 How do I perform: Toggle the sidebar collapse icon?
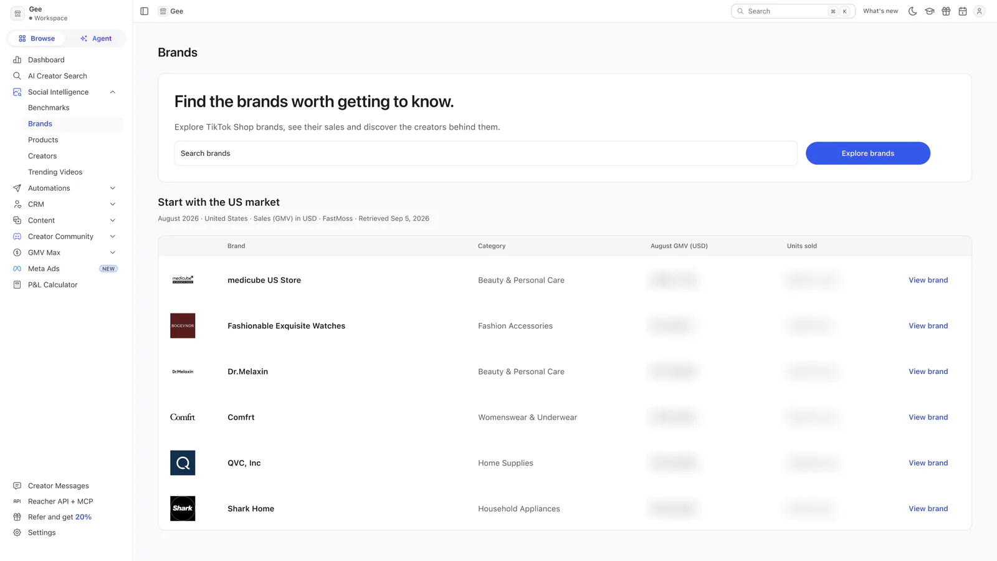pyautogui.click(x=145, y=11)
